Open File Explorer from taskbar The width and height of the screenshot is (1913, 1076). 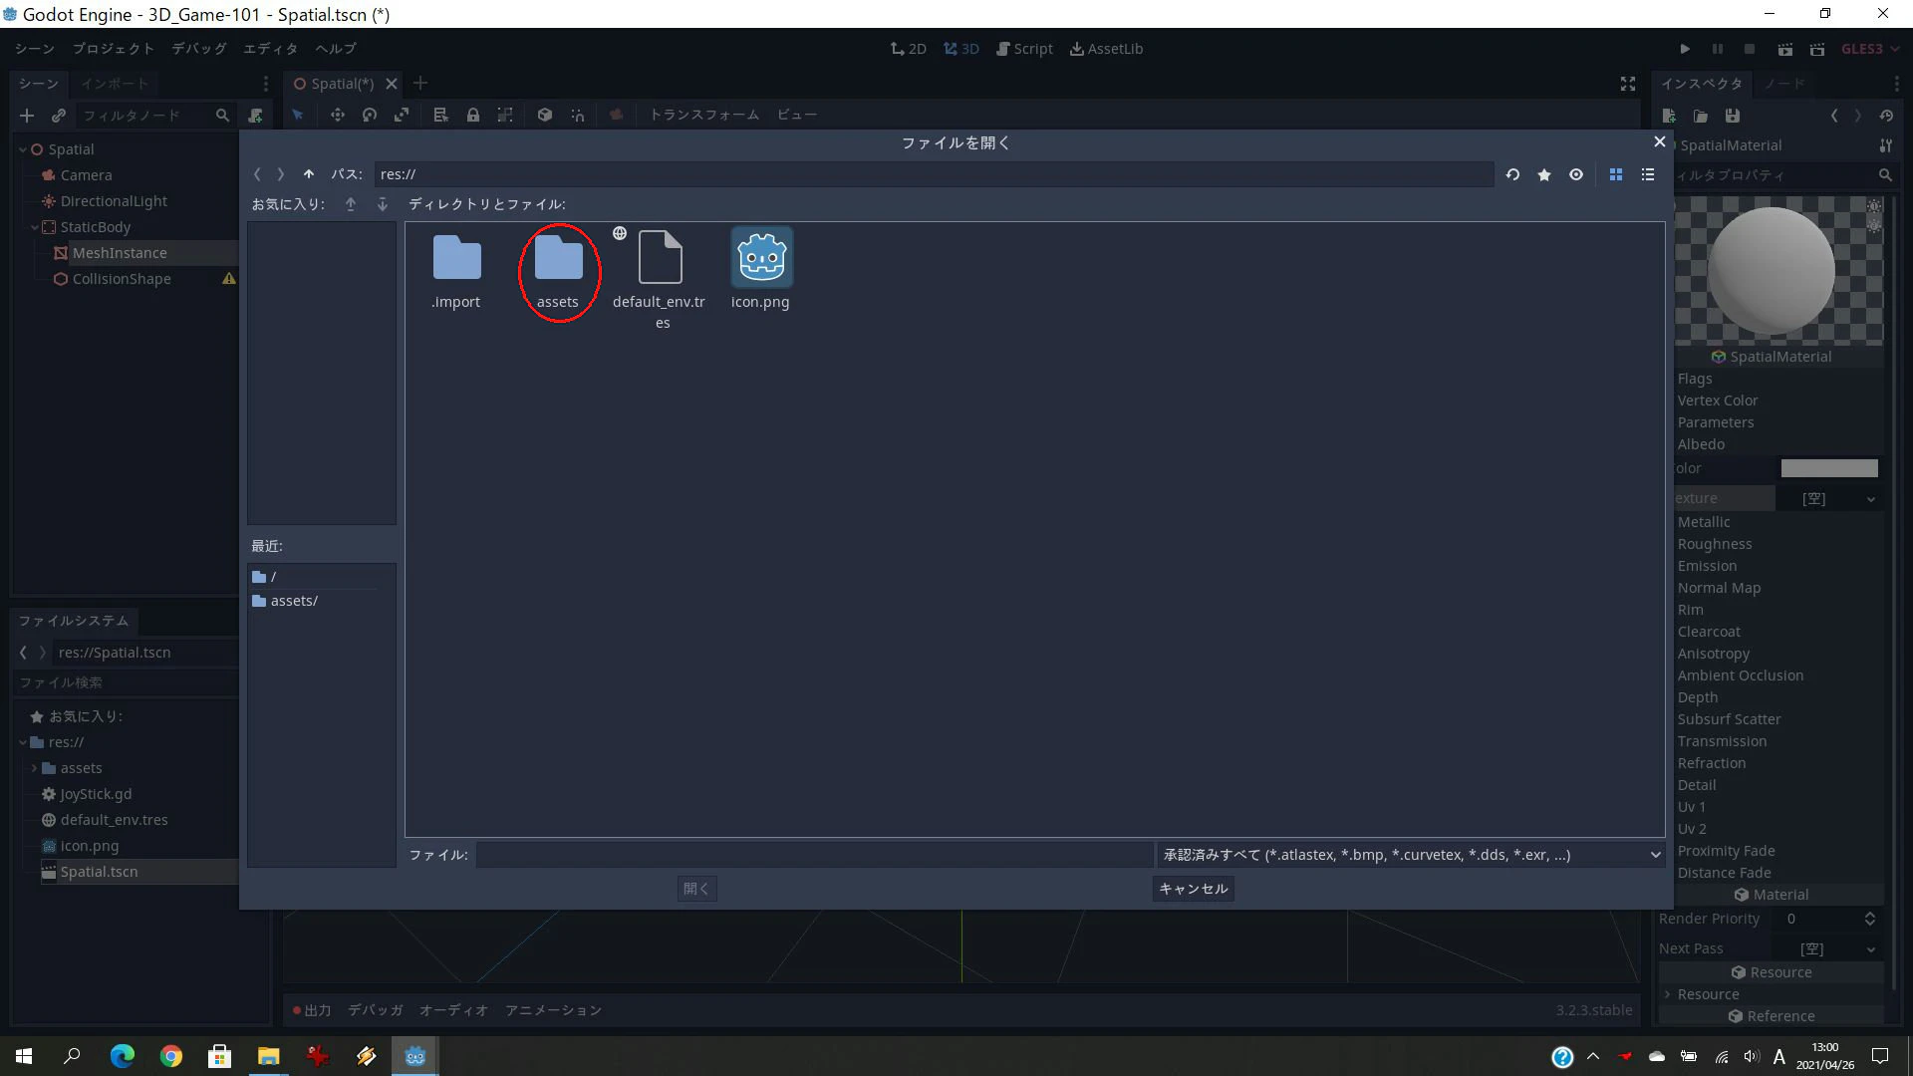268,1056
